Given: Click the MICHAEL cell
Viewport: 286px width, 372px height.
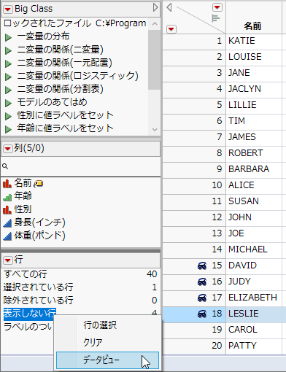Looking at the screenshot, I should click(253, 249).
